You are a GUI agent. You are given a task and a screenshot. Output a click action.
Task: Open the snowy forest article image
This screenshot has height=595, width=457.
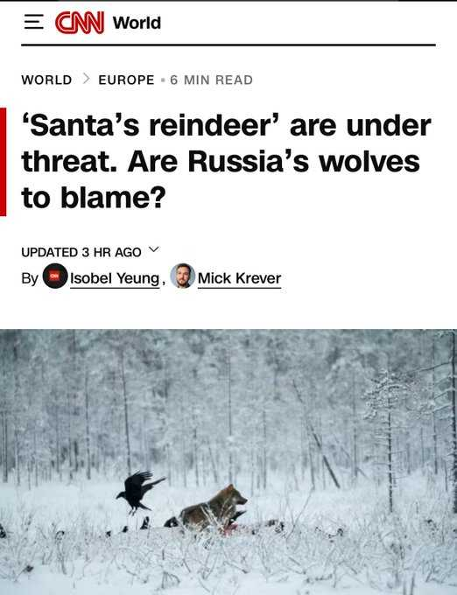point(228,462)
